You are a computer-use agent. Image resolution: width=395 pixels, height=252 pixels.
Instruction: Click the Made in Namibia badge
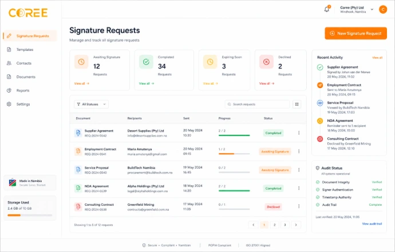pos(30,183)
